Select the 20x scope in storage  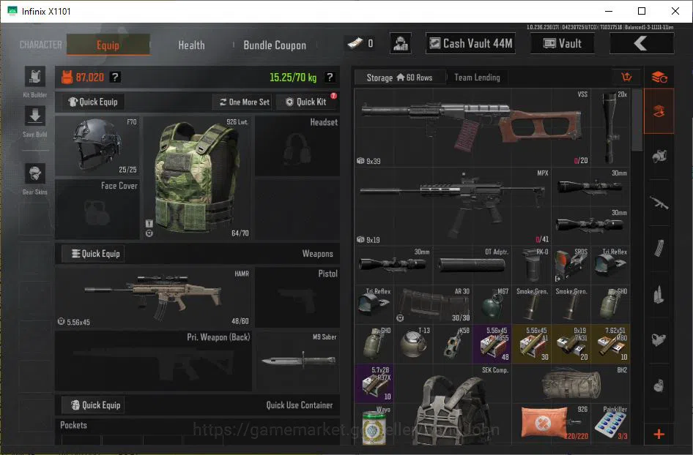610,127
